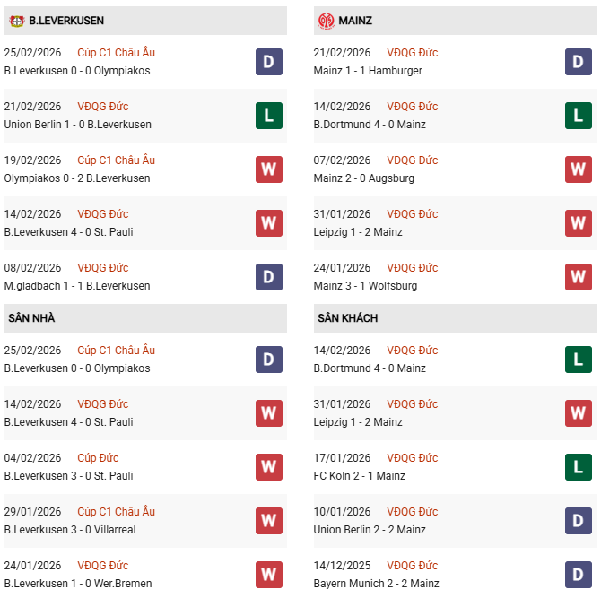Open Cúp Đức link for 04/02/2026 match
Screen dimensions: 601x598
98,458
